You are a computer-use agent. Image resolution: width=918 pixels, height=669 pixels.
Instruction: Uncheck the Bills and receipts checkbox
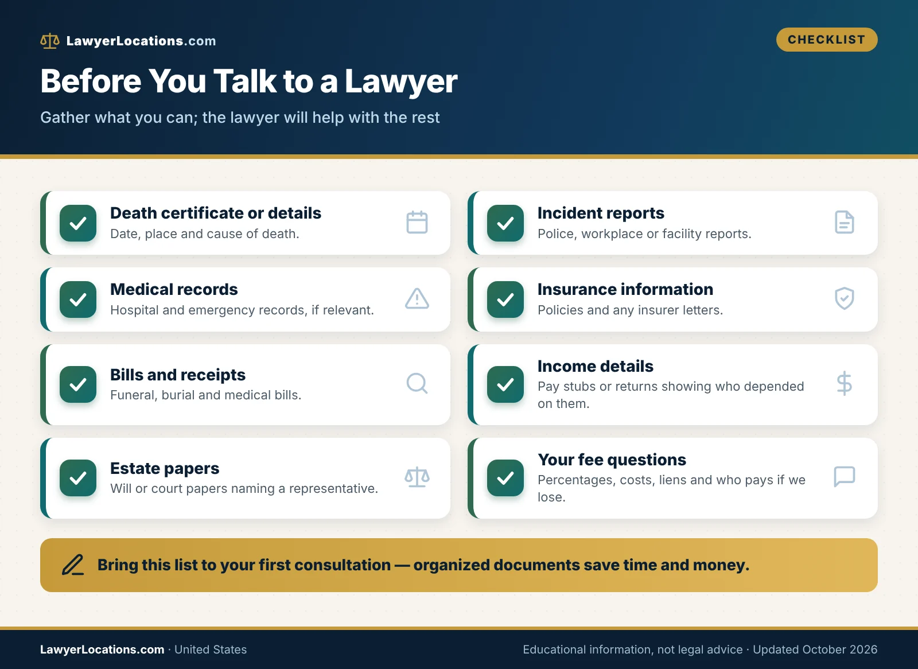[78, 384]
